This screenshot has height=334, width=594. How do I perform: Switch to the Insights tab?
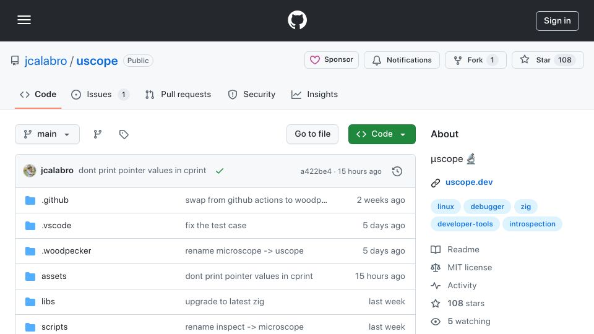[x=314, y=94]
